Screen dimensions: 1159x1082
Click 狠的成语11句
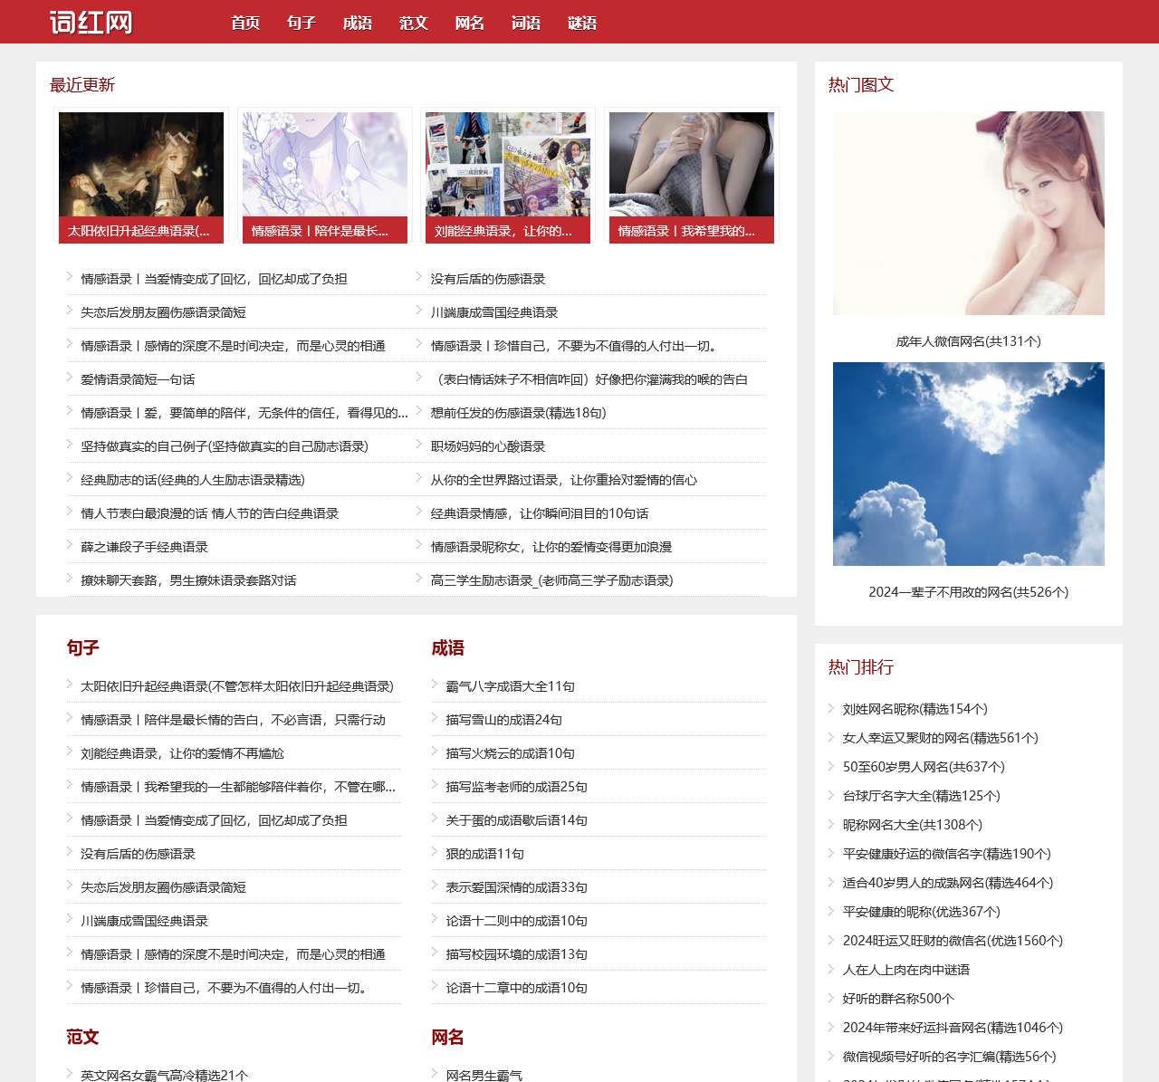click(x=484, y=854)
